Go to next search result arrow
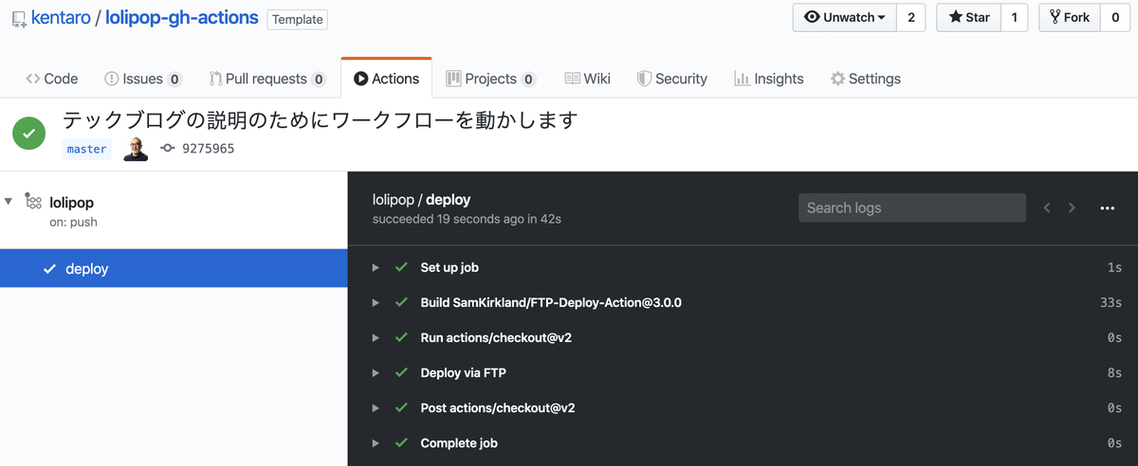Screen dimensions: 1138x466 click(1073, 208)
